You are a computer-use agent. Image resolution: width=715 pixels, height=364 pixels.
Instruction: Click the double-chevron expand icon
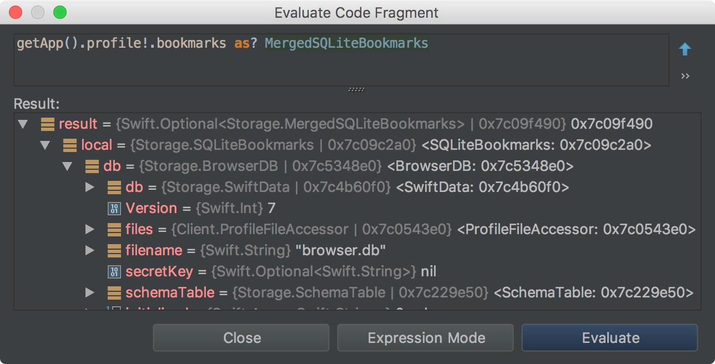tap(685, 76)
